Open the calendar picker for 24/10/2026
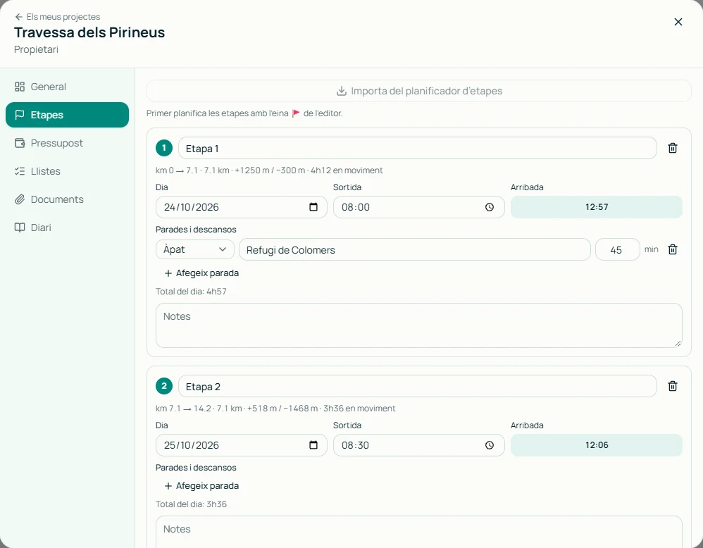703x548 pixels. (313, 207)
